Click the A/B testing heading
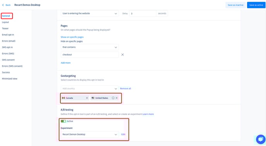The width and height of the screenshot is (266, 146). (x=67, y=110)
